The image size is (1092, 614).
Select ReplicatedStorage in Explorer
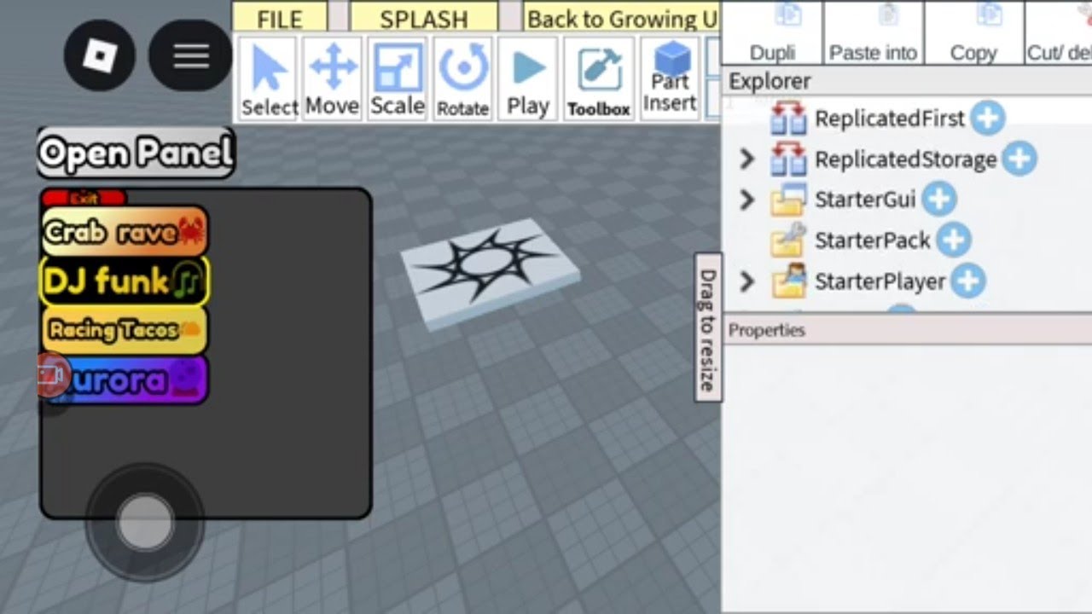click(x=905, y=159)
